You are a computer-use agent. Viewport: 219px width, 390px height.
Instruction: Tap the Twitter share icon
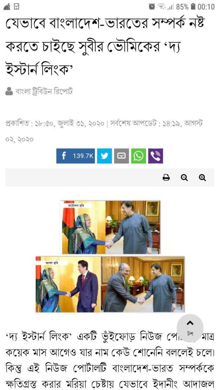coord(104,156)
